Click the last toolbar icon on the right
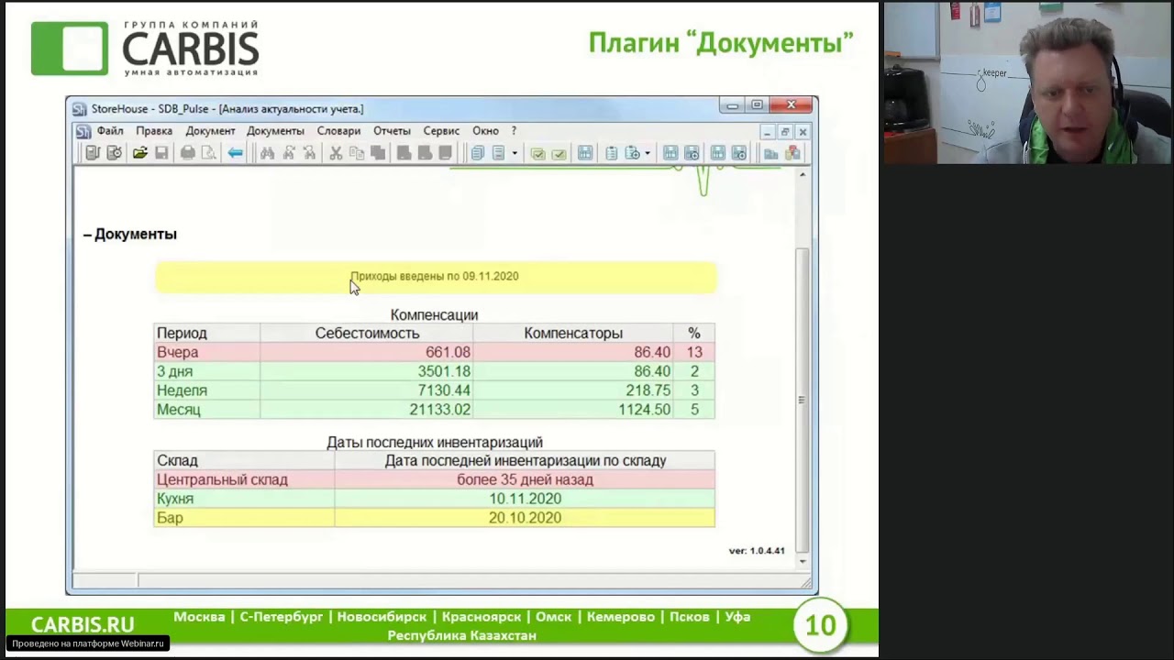1174x660 pixels. pos(792,153)
